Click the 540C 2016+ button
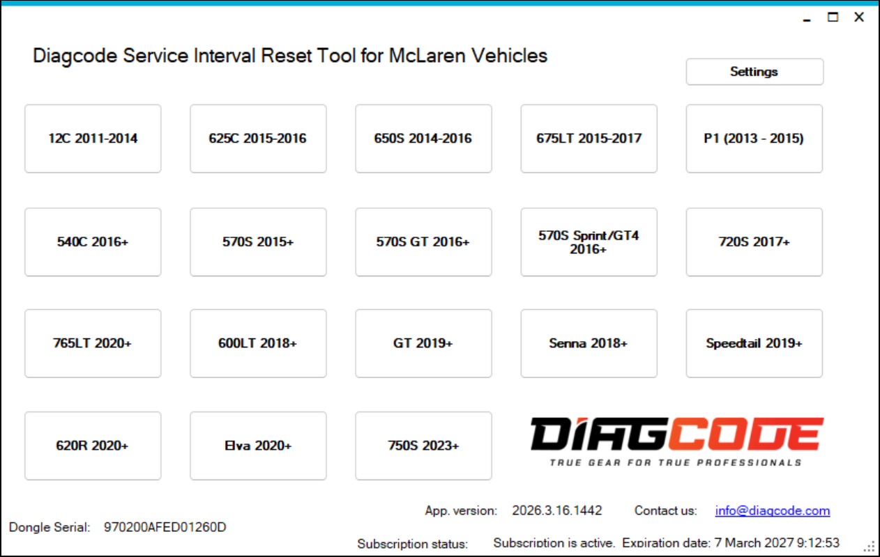 point(93,242)
